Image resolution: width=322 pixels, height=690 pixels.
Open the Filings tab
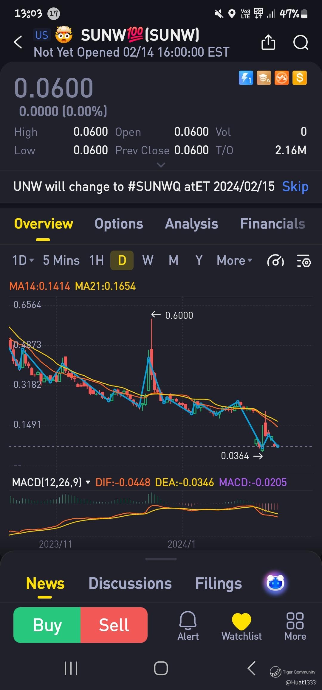pos(219,583)
